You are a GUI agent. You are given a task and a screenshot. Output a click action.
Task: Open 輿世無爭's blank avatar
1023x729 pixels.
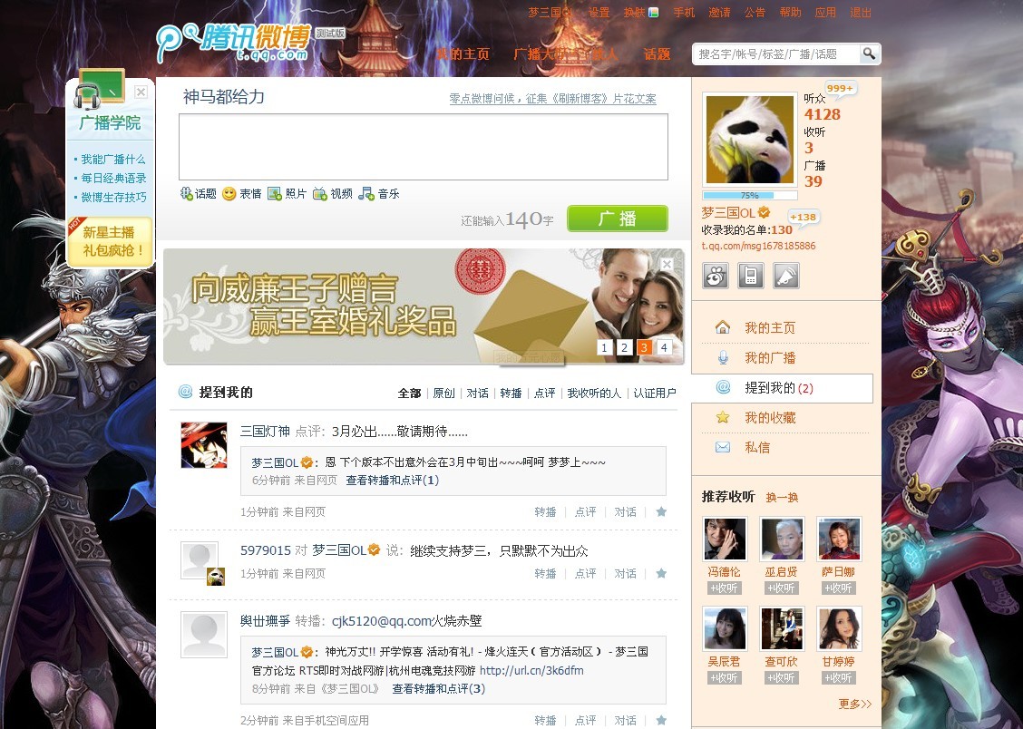[203, 635]
